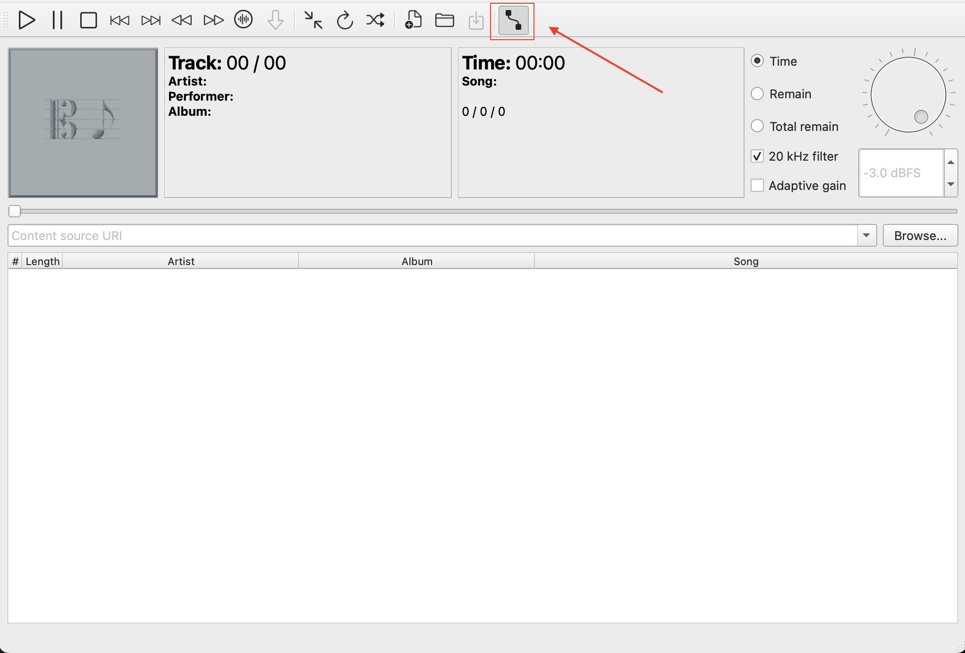Sort by the Album column header
The image size is (965, 653).
pos(417,261)
